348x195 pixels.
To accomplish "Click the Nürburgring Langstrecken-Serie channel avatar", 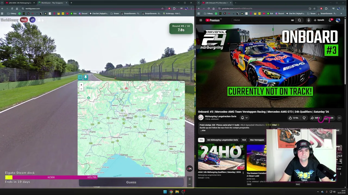I will coord(201,117).
